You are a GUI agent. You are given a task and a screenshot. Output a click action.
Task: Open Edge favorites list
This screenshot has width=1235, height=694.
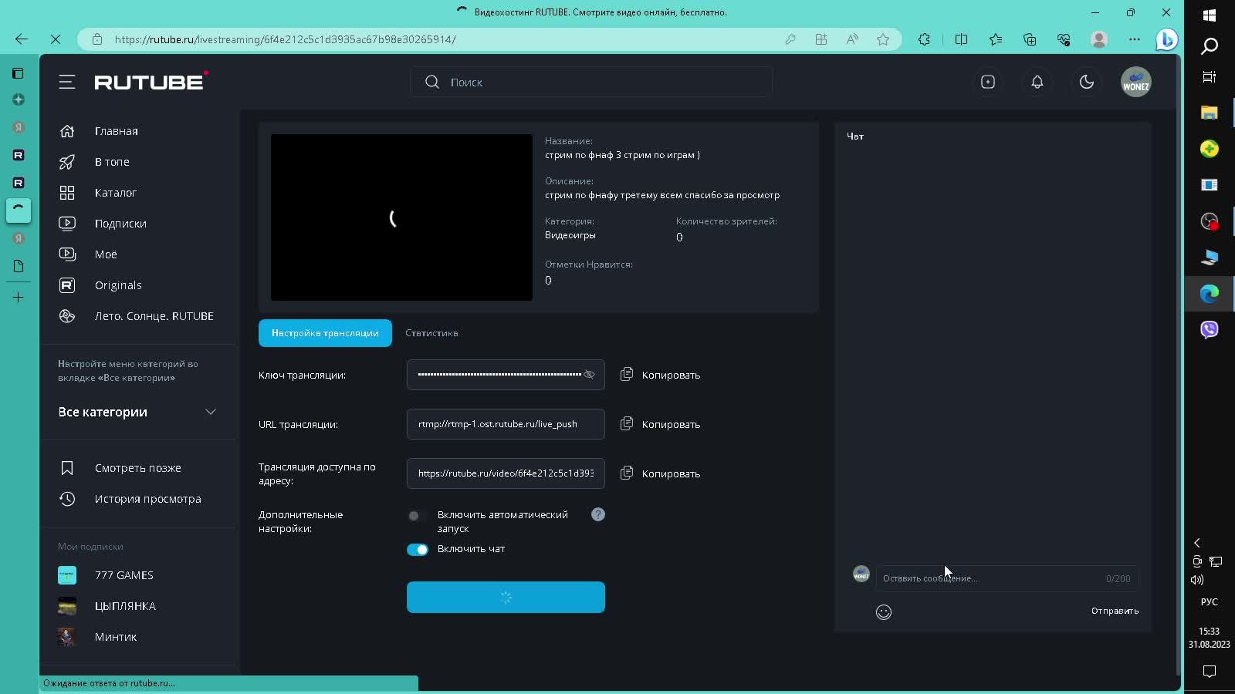coord(996,39)
